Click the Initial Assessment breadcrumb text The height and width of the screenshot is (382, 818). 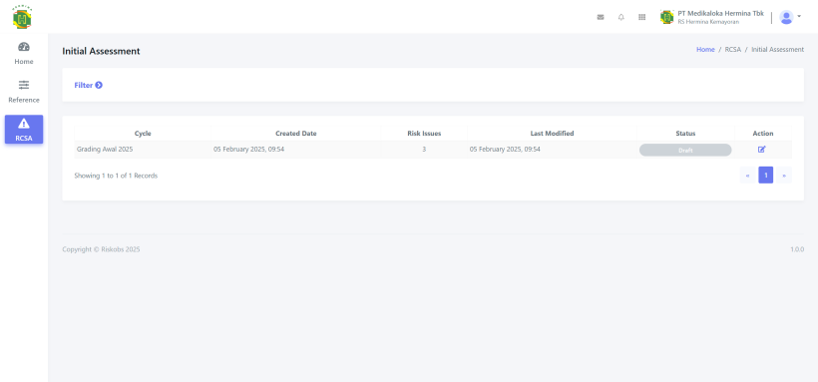pos(777,50)
